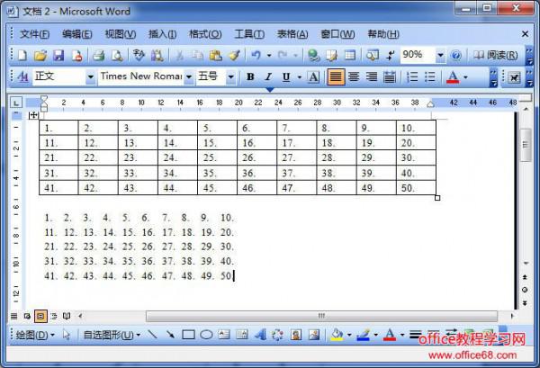Open the 自选图形(U) AutoShapes dropdown
The width and height of the screenshot is (540, 368).
click(x=112, y=335)
